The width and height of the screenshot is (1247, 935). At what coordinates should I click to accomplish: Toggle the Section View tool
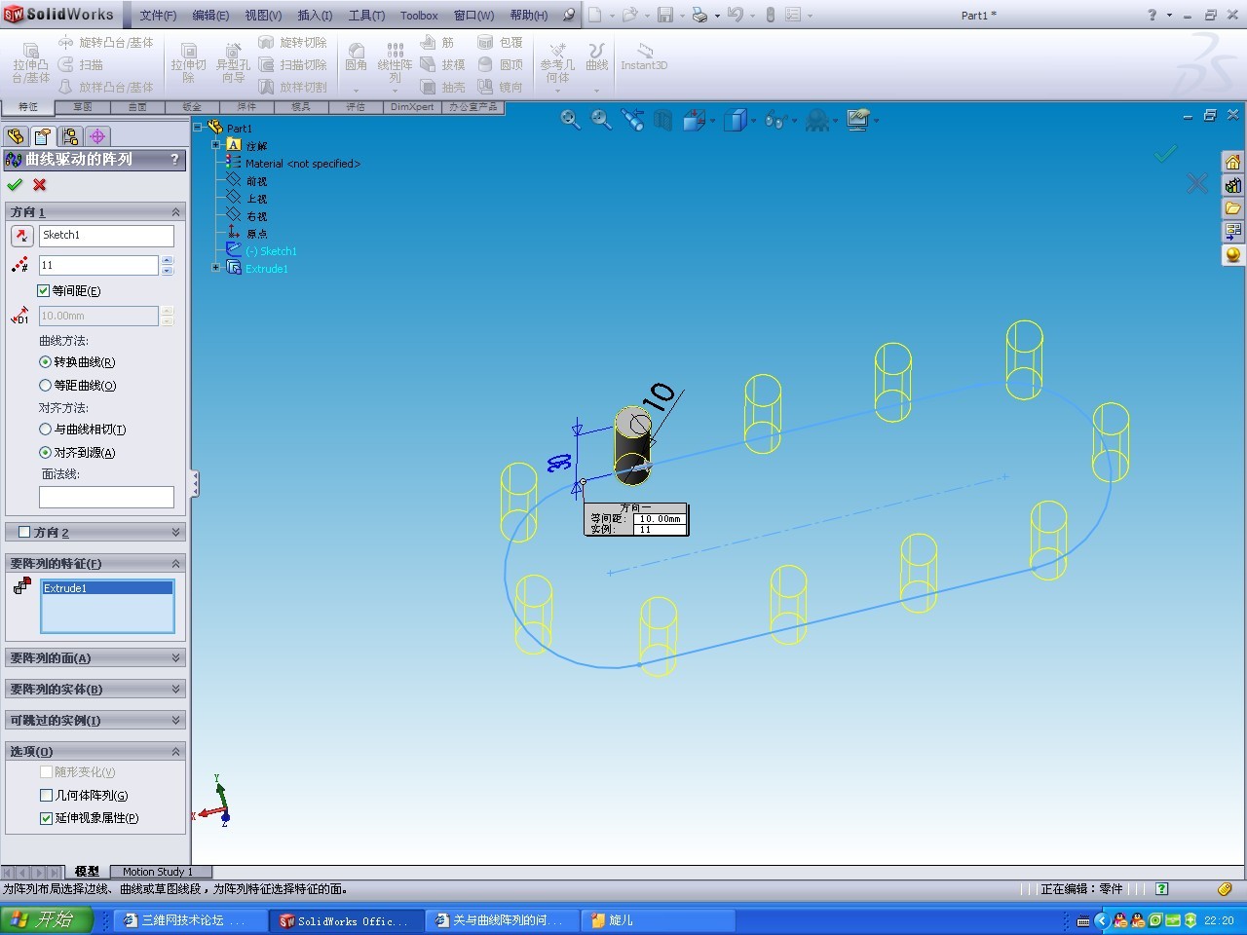coord(663,120)
